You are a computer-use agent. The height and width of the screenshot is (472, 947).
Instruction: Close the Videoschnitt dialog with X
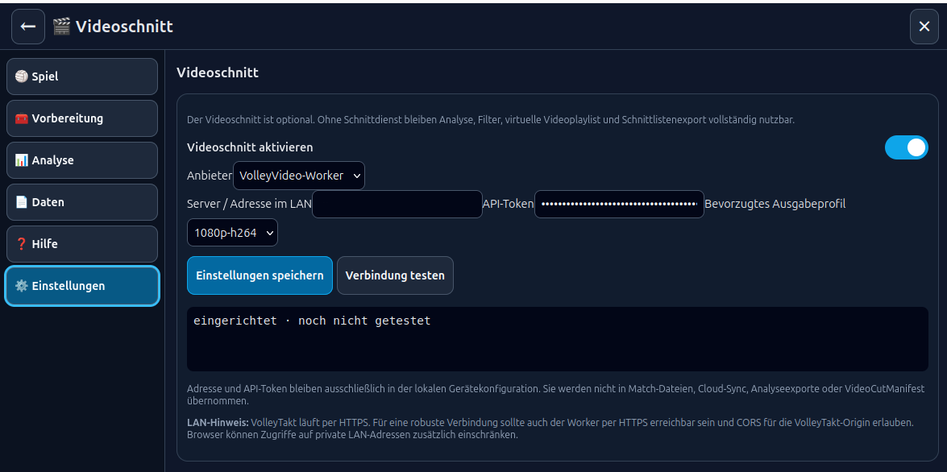point(924,27)
